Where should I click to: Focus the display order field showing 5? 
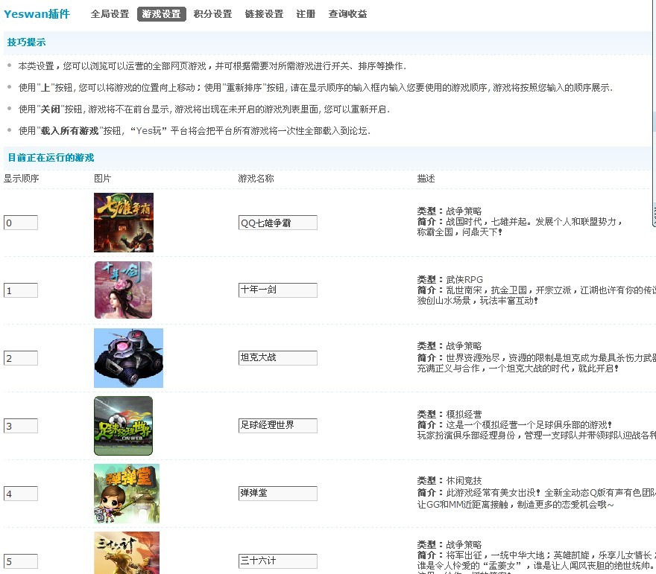point(21,561)
